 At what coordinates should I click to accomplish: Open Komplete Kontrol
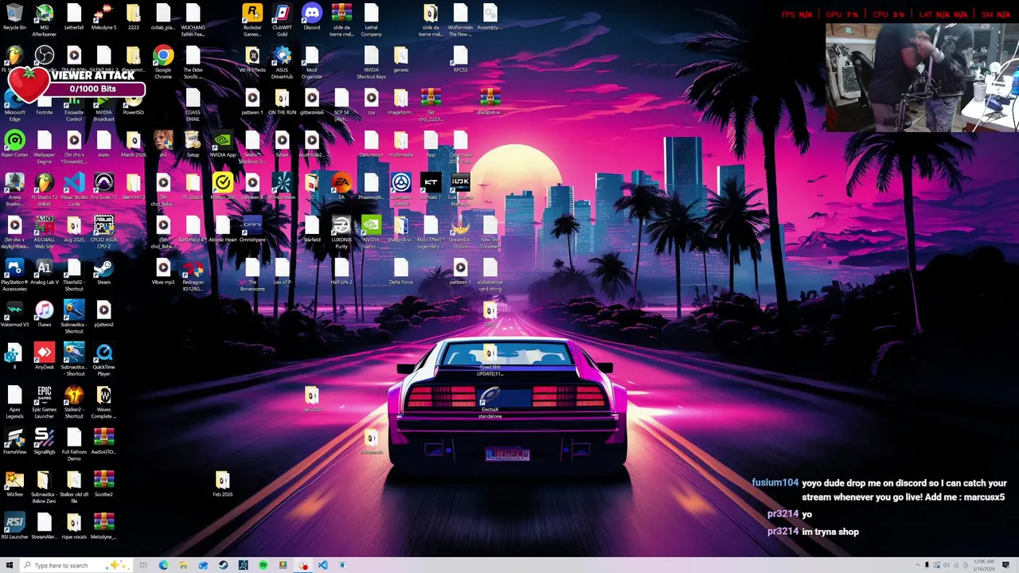[400, 191]
